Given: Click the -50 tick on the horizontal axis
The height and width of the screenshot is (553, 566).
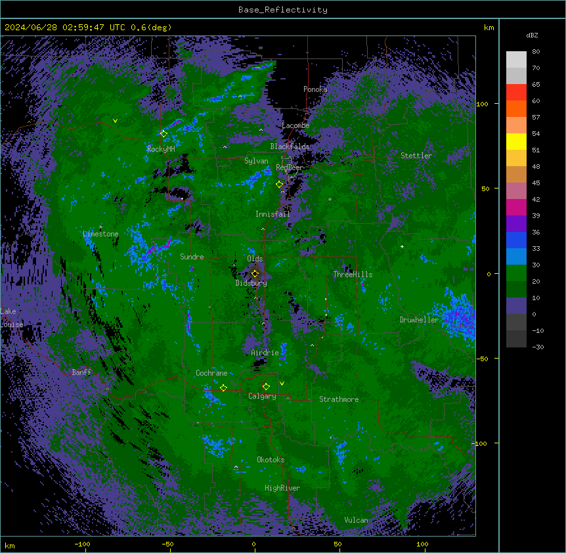Looking at the screenshot, I should pos(167,544).
